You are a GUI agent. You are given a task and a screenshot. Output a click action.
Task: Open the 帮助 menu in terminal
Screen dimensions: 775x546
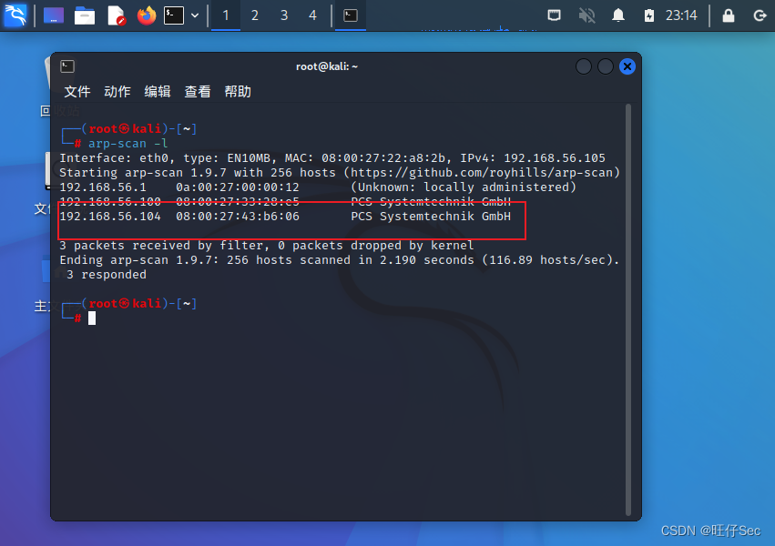click(238, 91)
